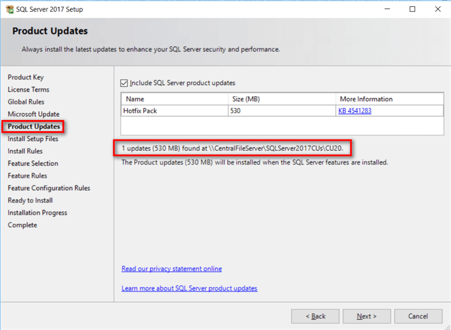Select Feature Configuration Rules step

[49, 188]
